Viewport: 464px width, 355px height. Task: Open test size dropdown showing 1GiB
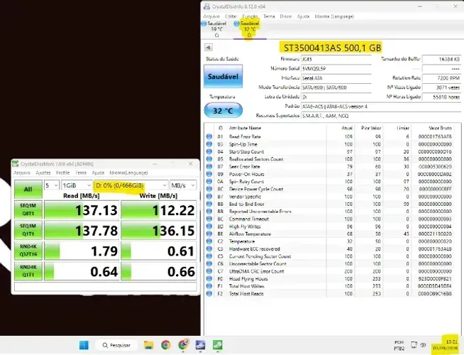(77, 185)
